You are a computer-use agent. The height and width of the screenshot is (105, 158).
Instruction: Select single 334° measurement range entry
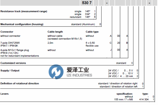pyautogui.click(x=85, y=14)
